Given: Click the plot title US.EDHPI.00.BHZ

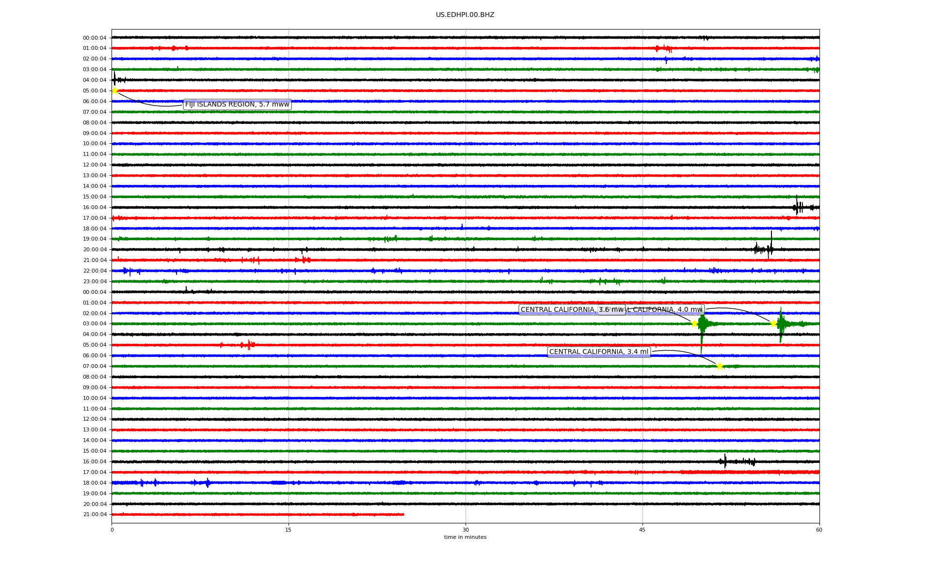Looking at the screenshot, I should [465, 15].
